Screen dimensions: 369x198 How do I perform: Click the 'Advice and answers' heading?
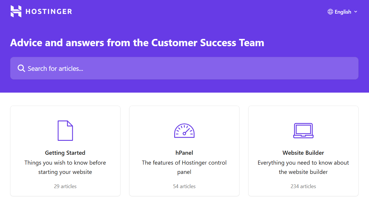[x=137, y=43]
